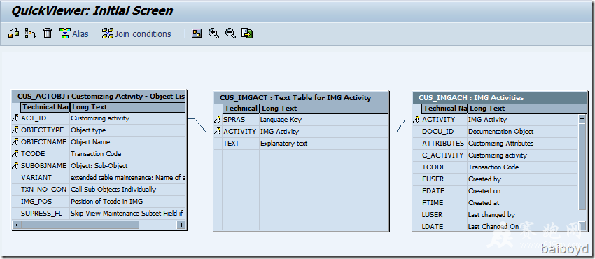Screen dimensions: 595x259
Task: Click 'Last changed by' cell
Action: tap(522, 215)
